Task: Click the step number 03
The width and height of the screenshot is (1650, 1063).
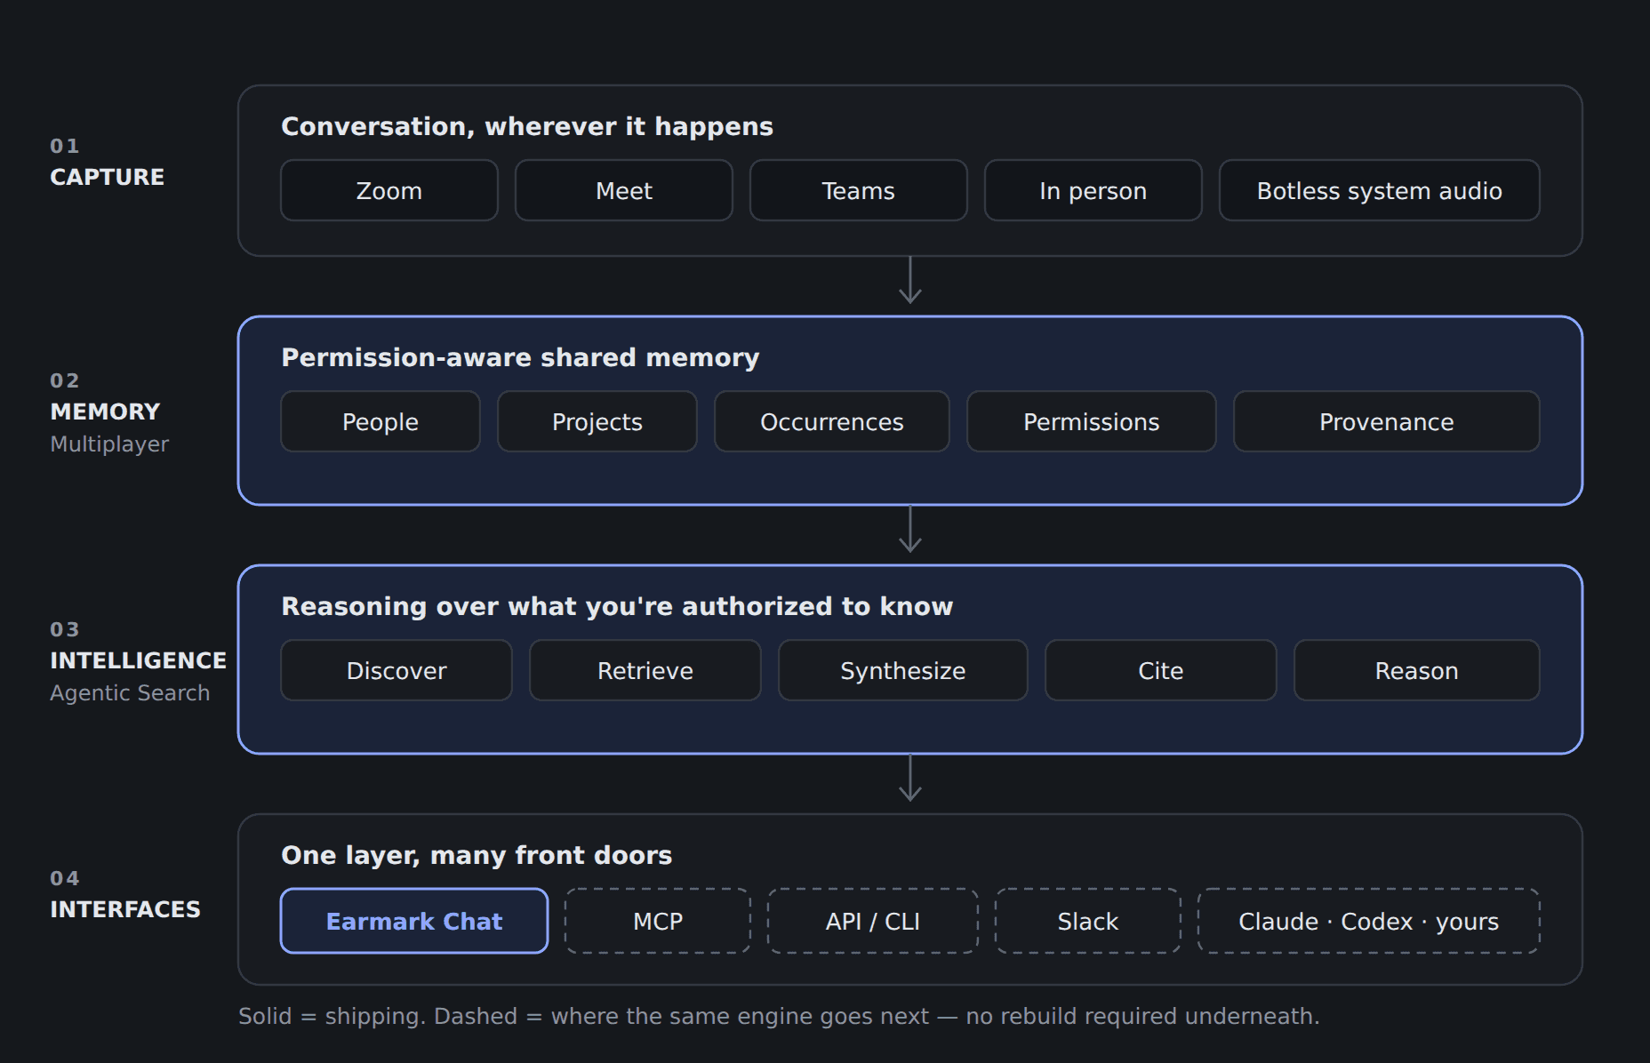Action: 65,629
